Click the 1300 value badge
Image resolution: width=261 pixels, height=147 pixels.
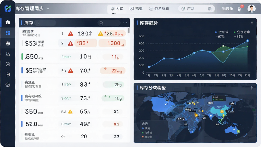(x=112, y=43)
